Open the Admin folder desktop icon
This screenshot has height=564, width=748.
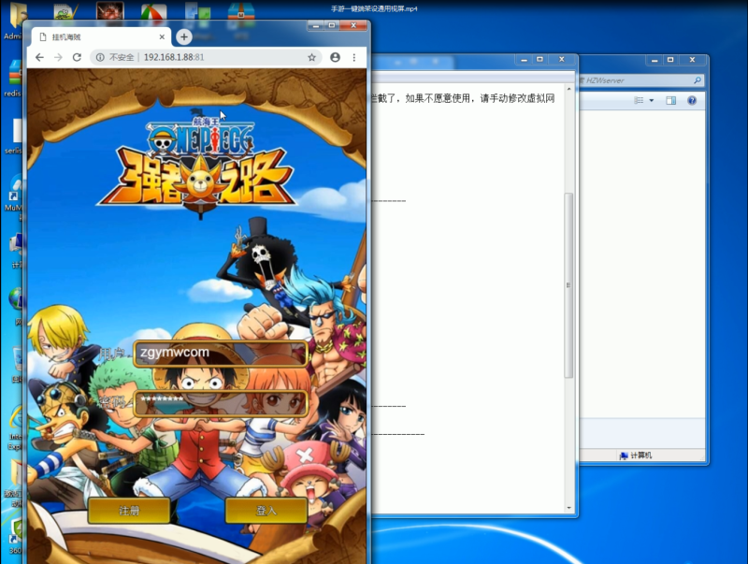click(13, 22)
